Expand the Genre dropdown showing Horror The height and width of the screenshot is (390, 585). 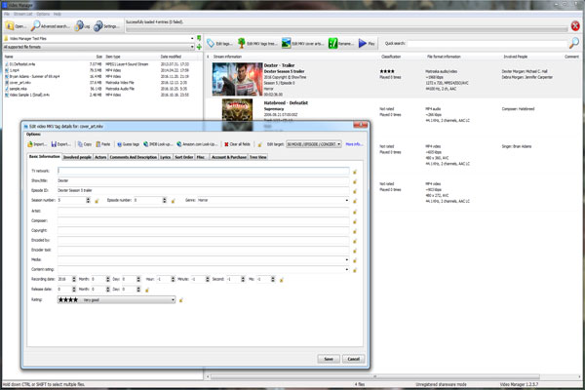click(347, 199)
